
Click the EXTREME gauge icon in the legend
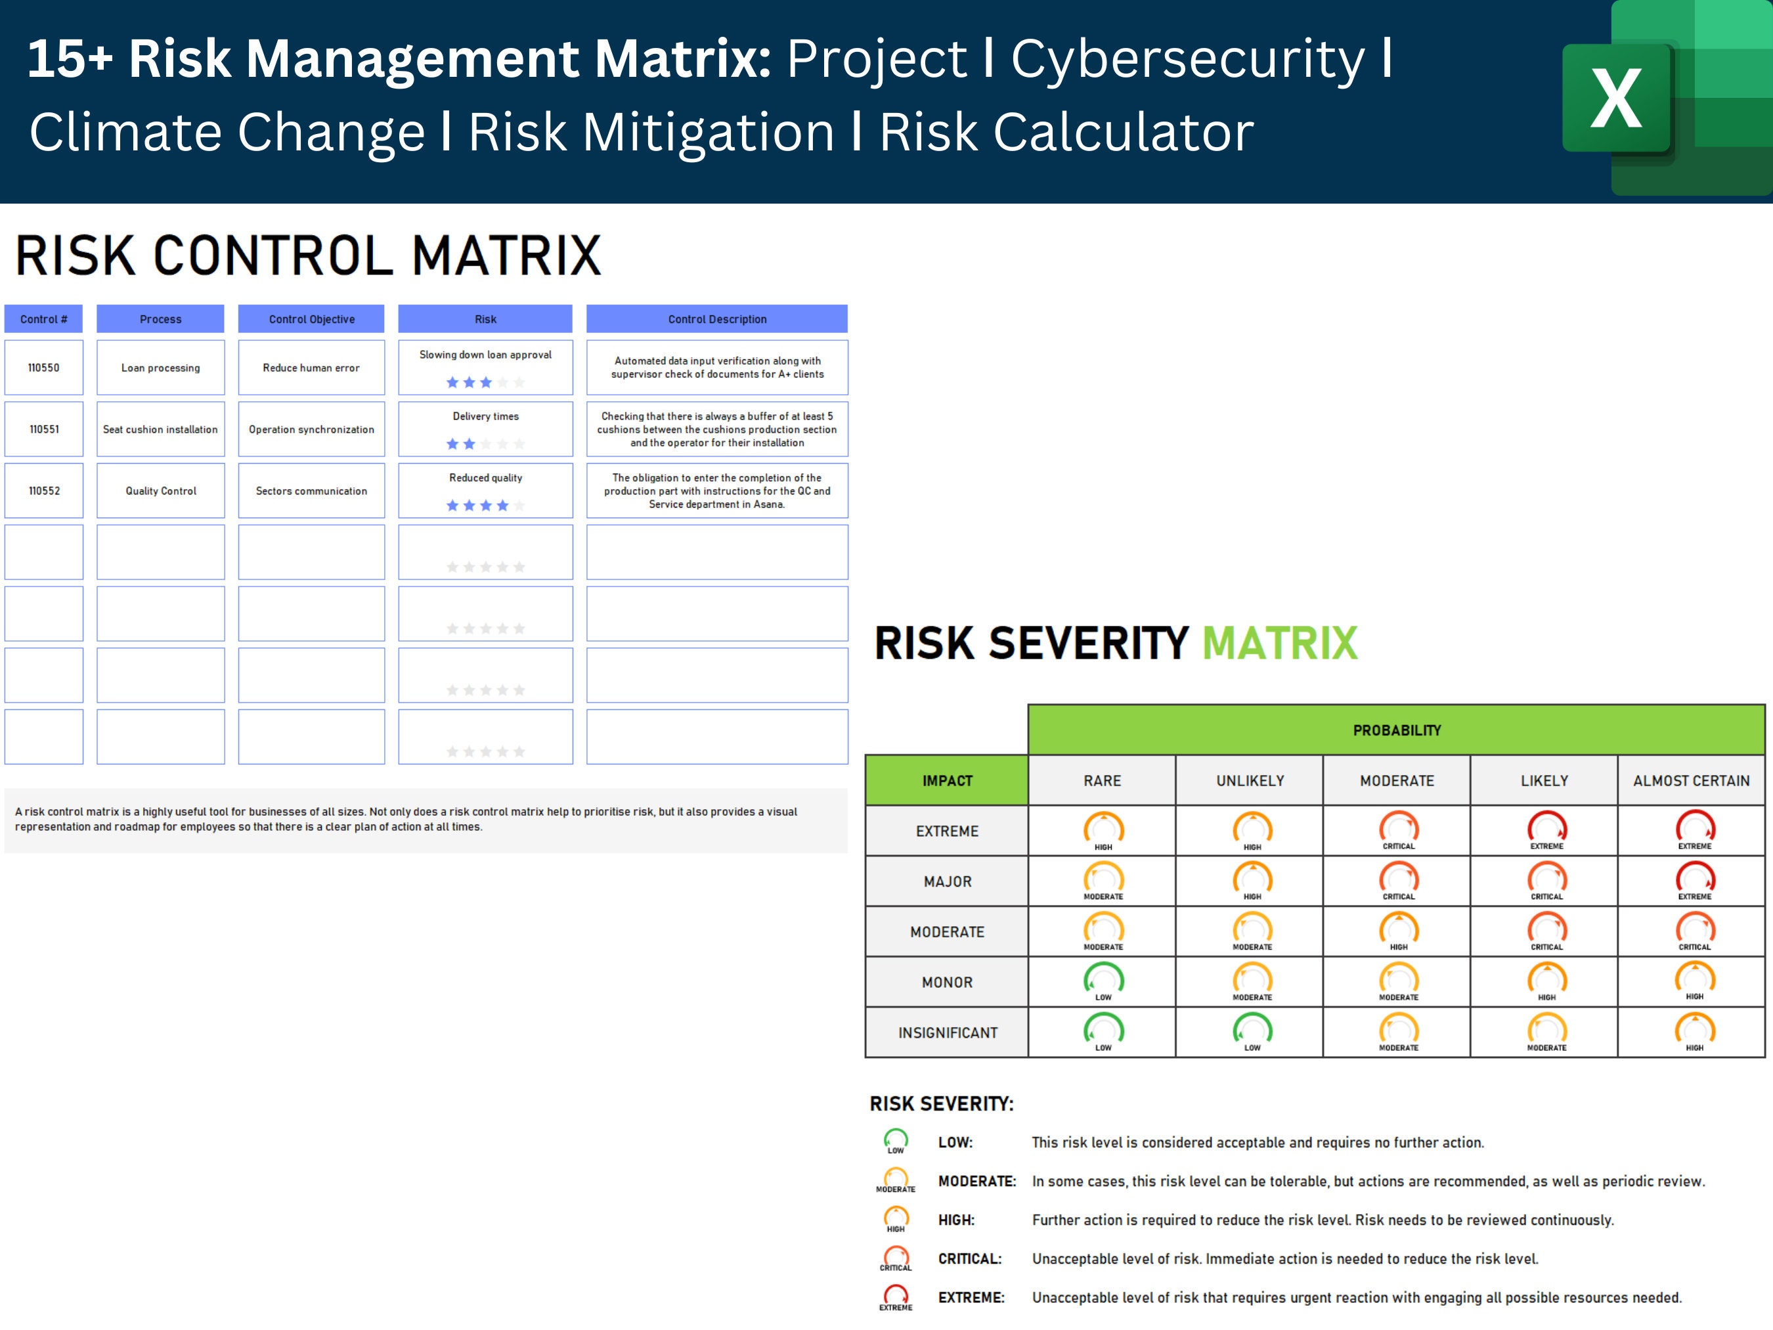click(895, 1295)
